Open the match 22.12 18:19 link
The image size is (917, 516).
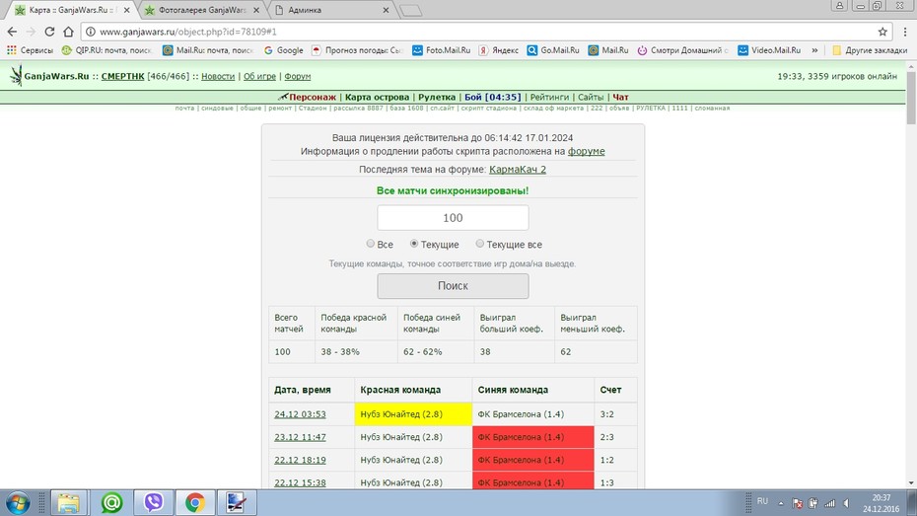300,460
